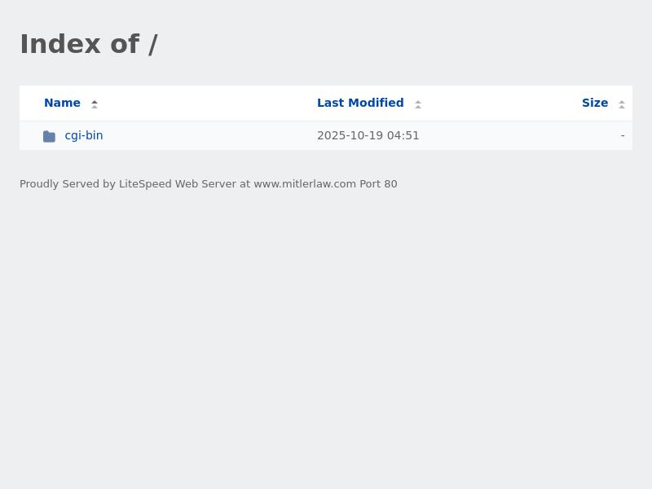This screenshot has width=652, height=489.
Task: Sort listing by the Name header
Action: coord(62,103)
